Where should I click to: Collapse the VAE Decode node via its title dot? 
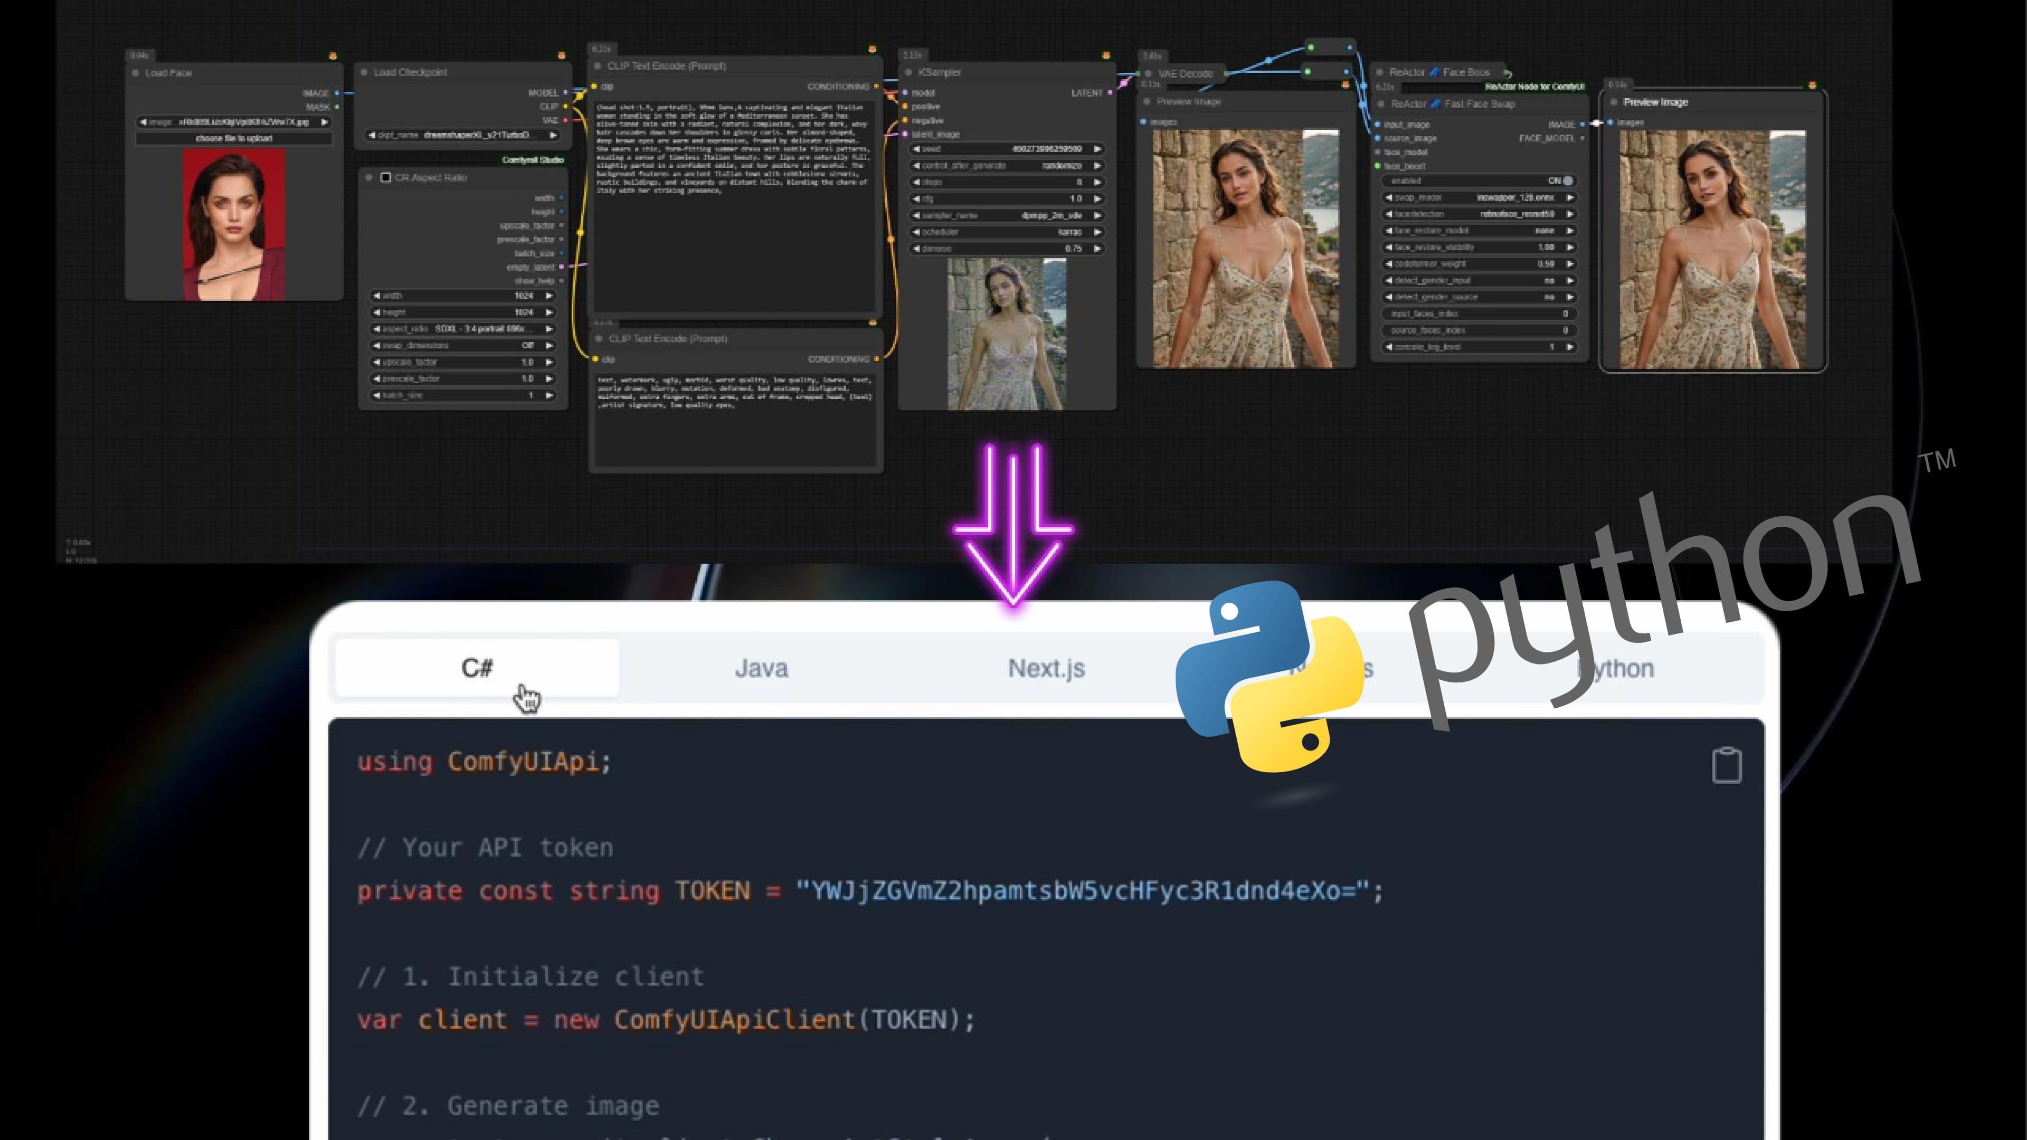1148,74
